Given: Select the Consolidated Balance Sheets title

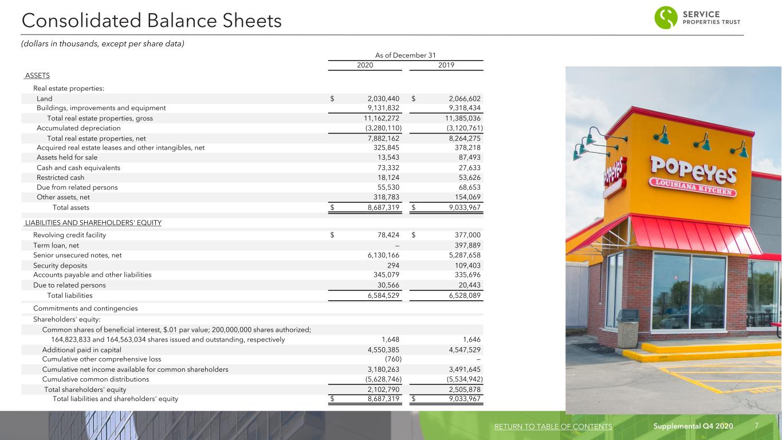Looking at the screenshot, I should 151,21.
